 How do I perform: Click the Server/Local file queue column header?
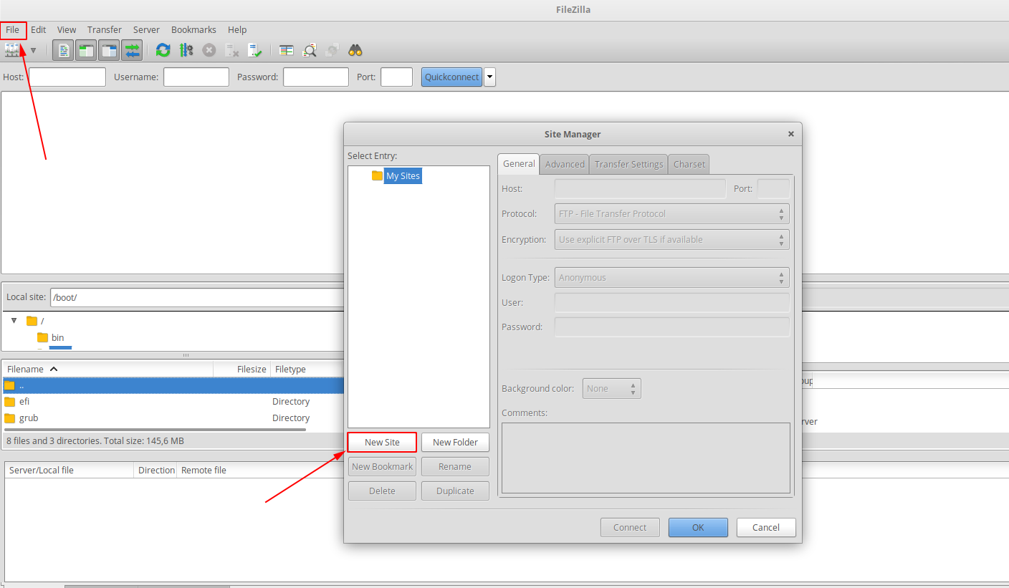tap(70, 470)
